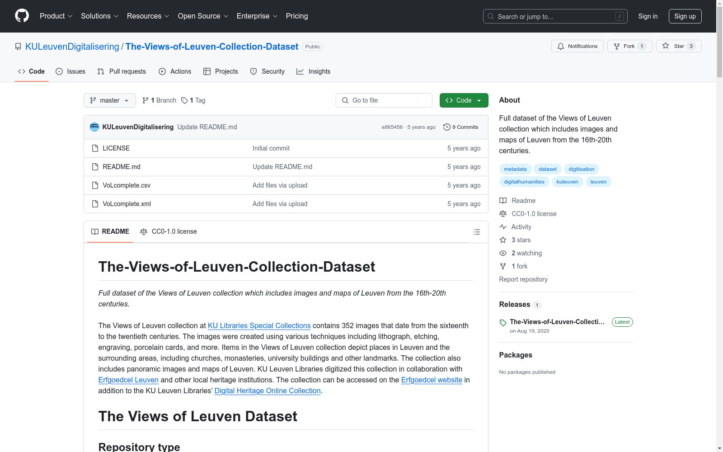Screen dimensions: 723x452
Task: Open the Resources dropdown menu
Action: (x=148, y=16)
